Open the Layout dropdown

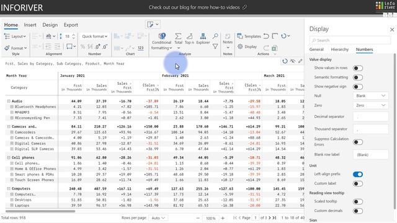(x=15, y=36)
